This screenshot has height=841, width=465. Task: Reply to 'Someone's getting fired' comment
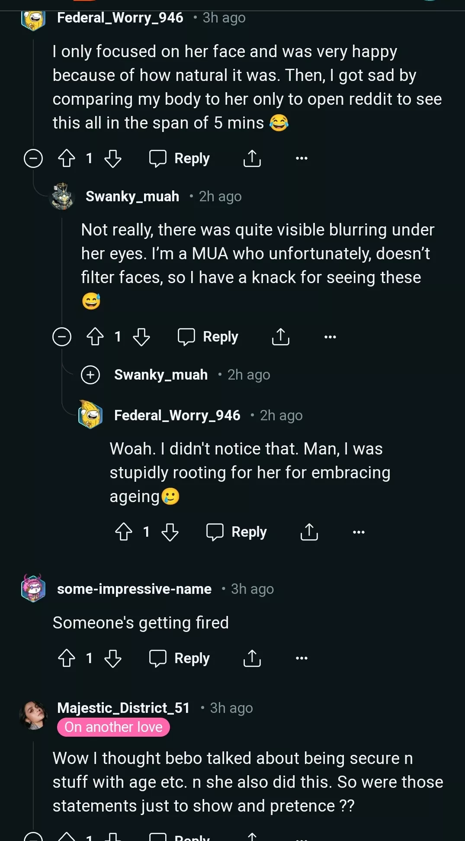180,658
